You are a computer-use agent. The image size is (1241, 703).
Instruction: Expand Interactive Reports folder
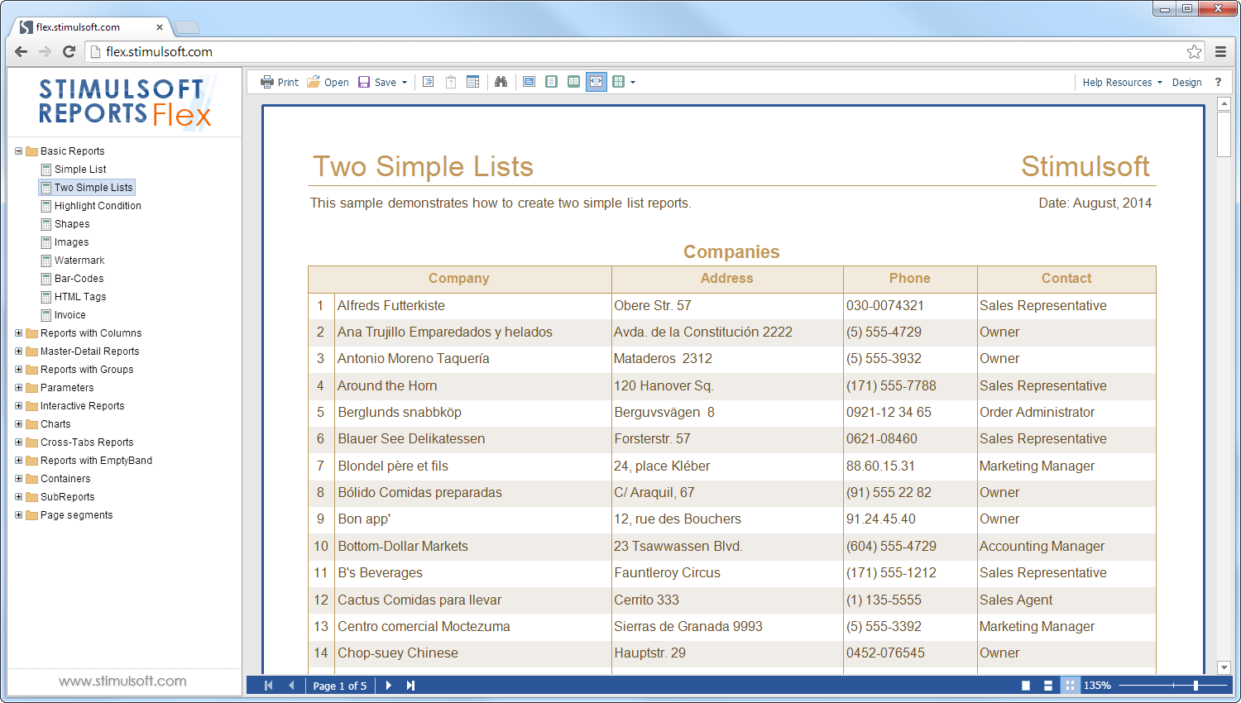pos(18,406)
